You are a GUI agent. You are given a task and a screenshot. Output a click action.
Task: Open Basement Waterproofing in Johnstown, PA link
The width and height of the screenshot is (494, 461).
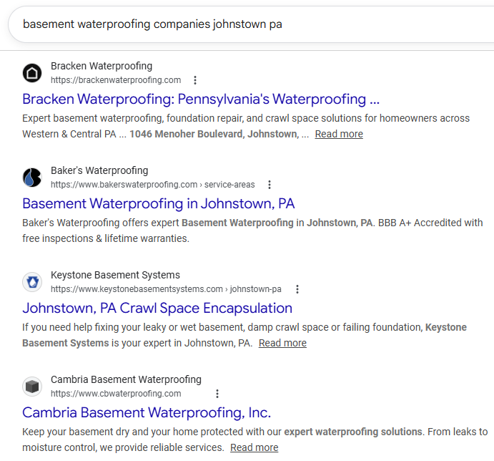tap(159, 203)
